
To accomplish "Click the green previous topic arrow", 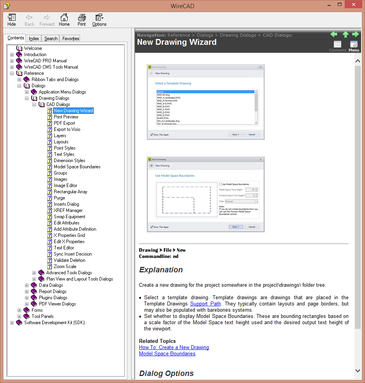I will 334,34.
